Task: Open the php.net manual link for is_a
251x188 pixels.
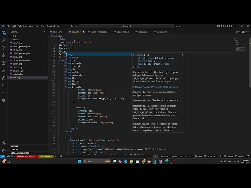Action: [x=155, y=87]
